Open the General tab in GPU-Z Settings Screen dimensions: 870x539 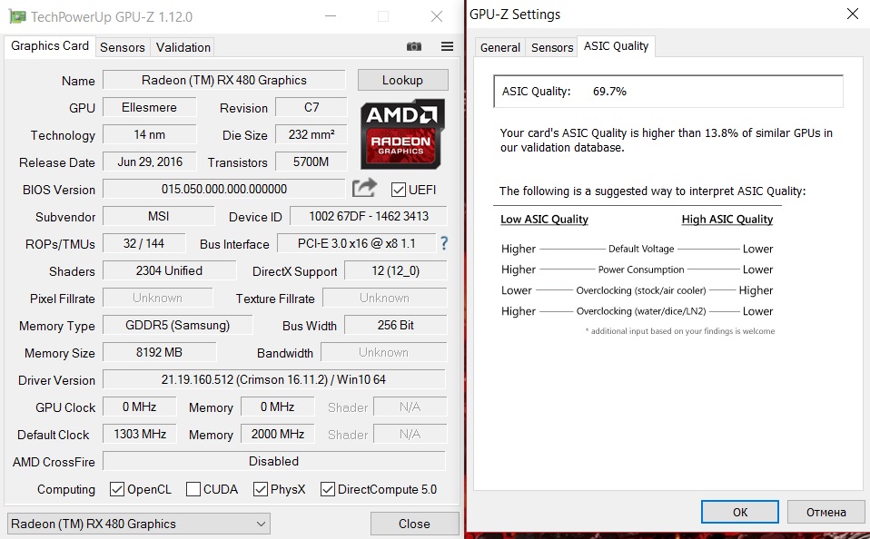click(x=499, y=48)
